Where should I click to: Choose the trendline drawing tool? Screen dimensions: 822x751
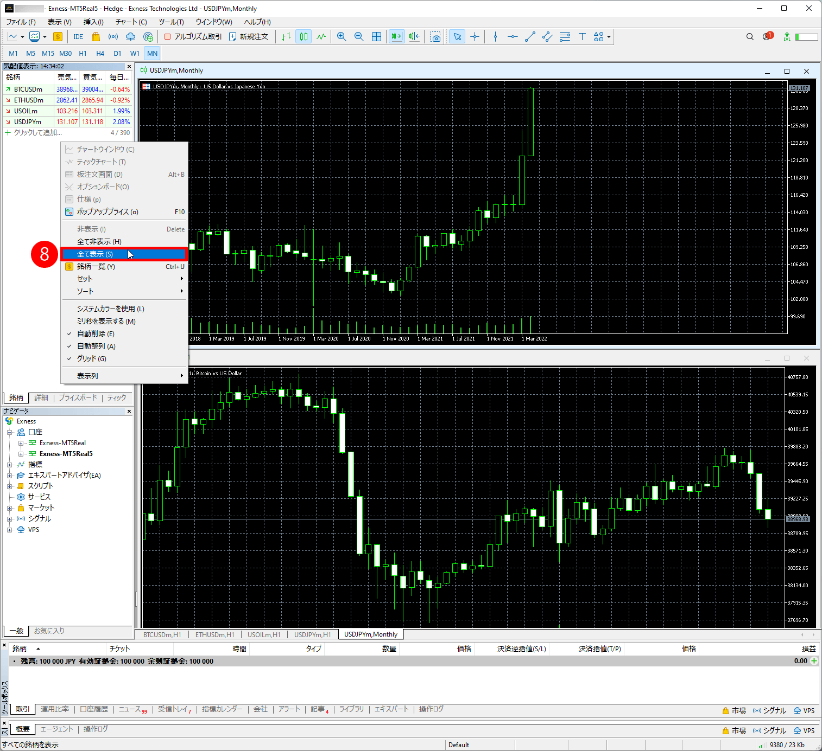pyautogui.click(x=530, y=37)
